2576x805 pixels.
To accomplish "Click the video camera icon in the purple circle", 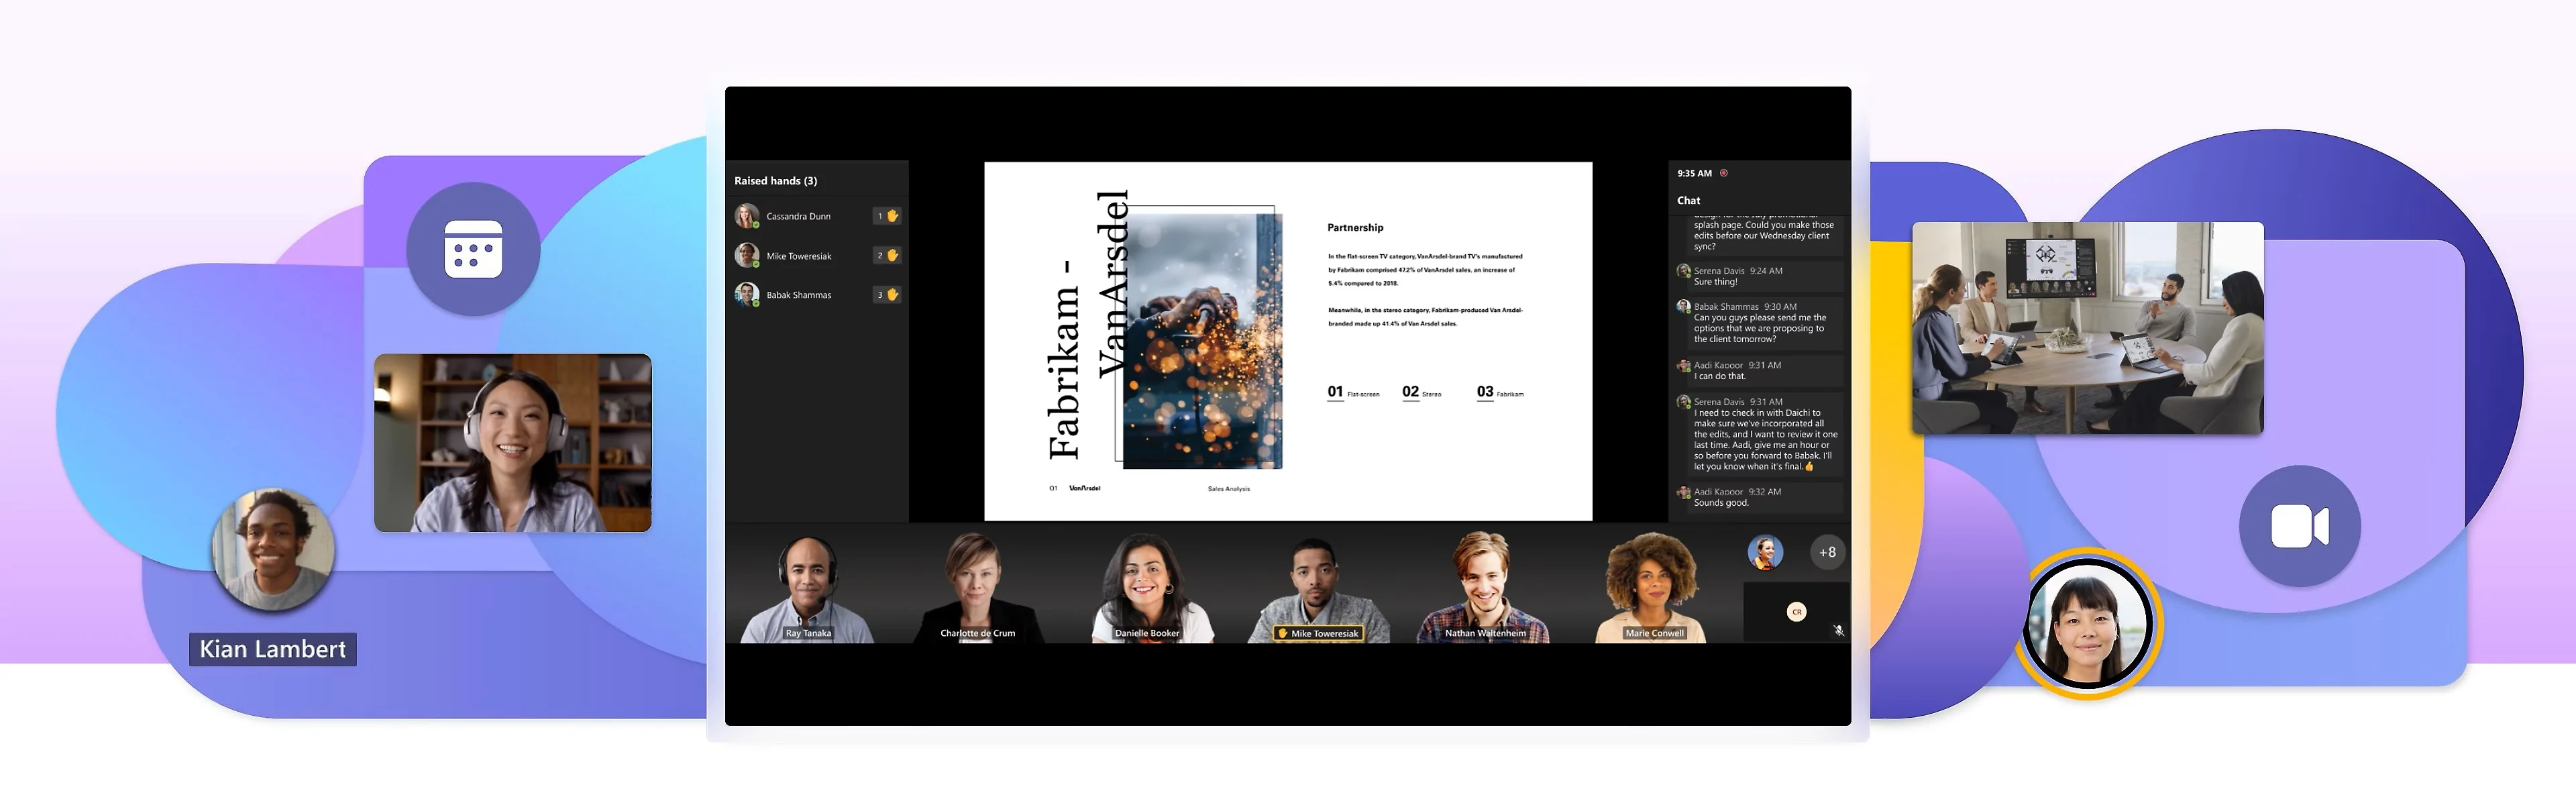I will tap(2301, 524).
